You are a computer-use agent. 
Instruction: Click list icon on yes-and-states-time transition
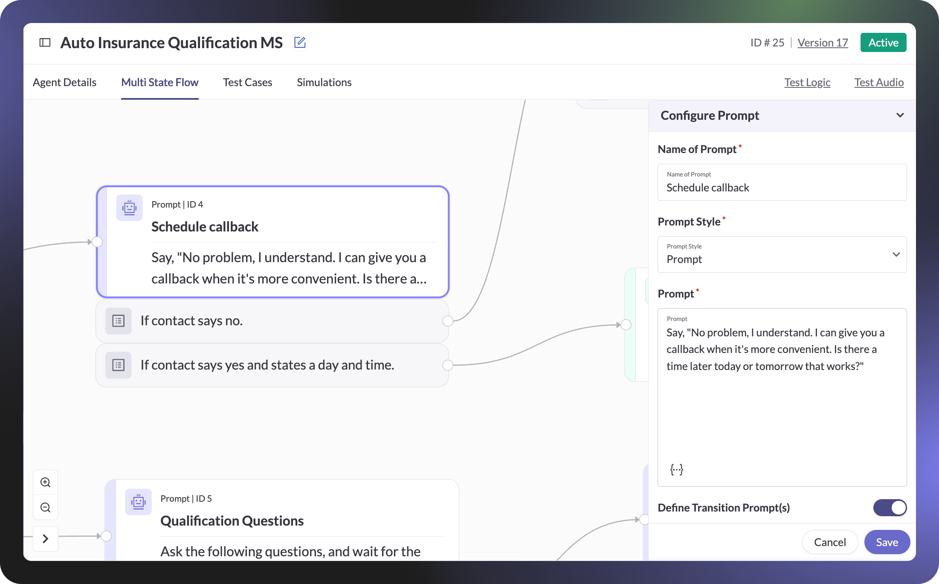[x=118, y=365]
